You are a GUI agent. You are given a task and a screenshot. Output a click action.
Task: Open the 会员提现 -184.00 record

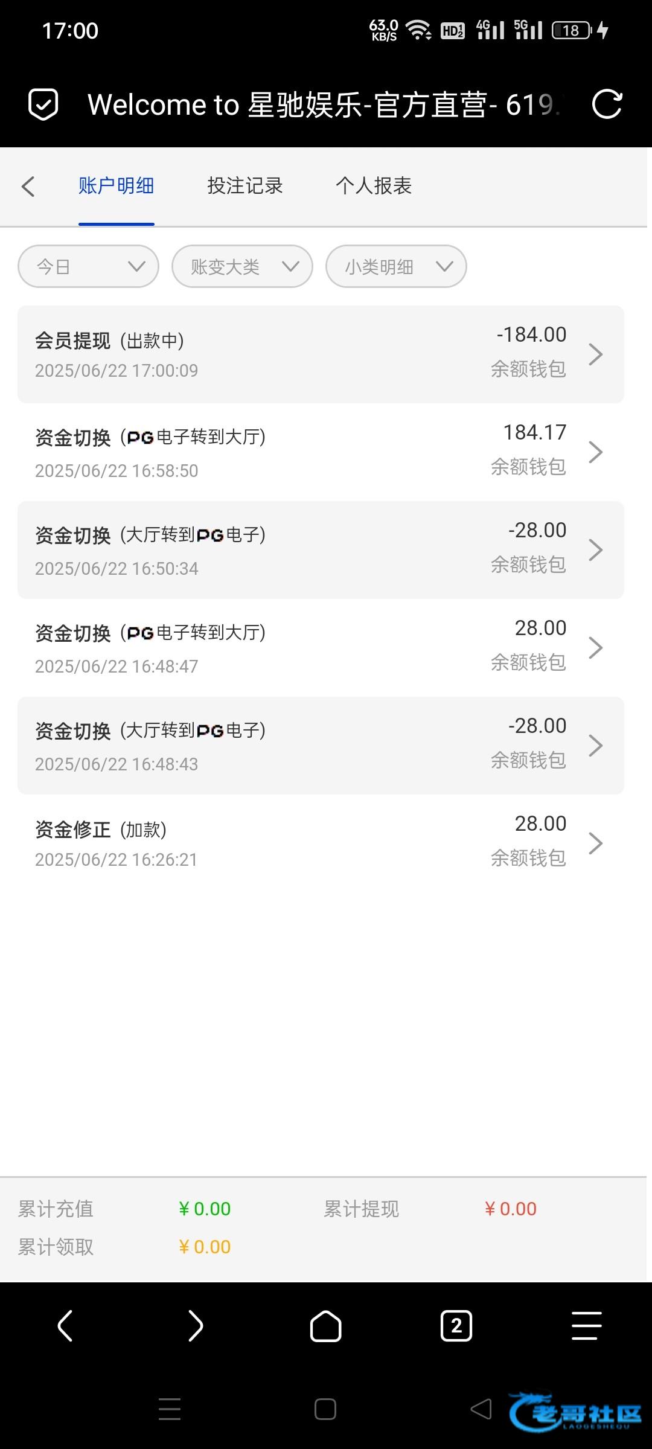(x=321, y=354)
